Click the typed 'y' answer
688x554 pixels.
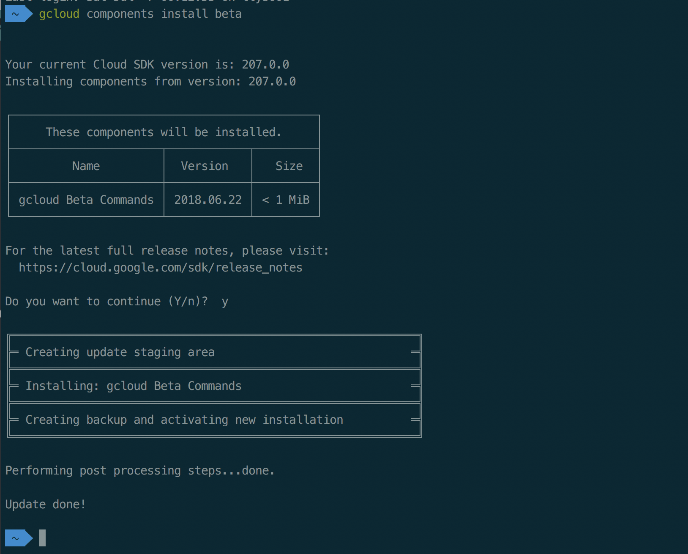coord(225,302)
